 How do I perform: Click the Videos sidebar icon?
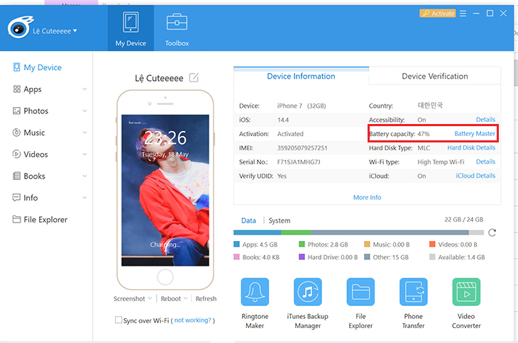(16, 154)
